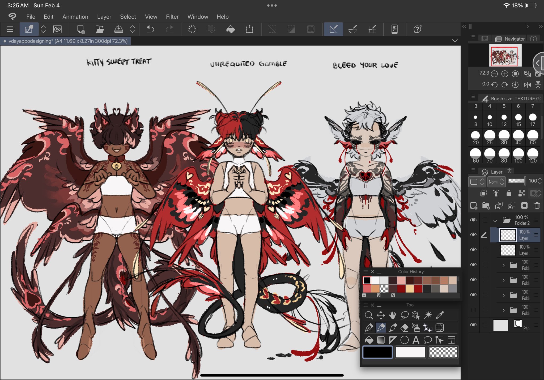
Task: Open the canvas tab list chevron
Action: 455,41
